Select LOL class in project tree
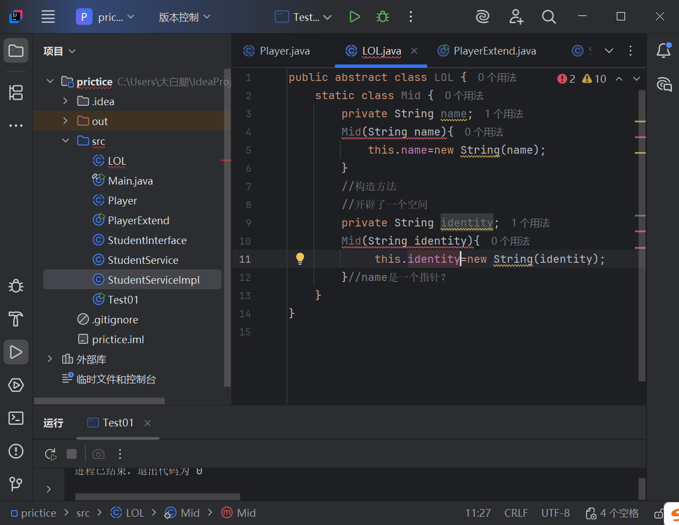This screenshot has height=525, width=679. (109, 161)
